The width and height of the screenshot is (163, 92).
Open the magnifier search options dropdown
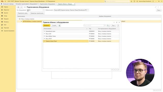click(x=108, y=26)
